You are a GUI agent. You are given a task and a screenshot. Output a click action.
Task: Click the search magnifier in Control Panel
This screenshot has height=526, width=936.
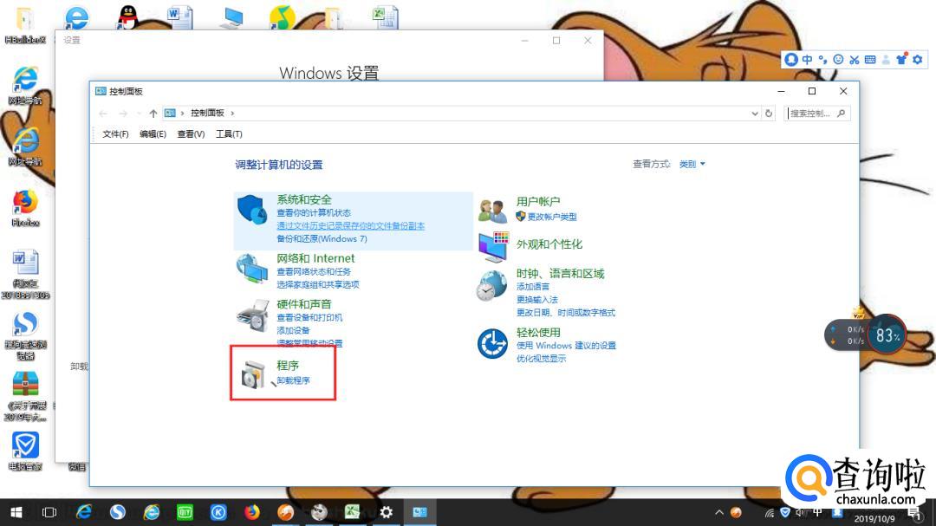click(841, 113)
